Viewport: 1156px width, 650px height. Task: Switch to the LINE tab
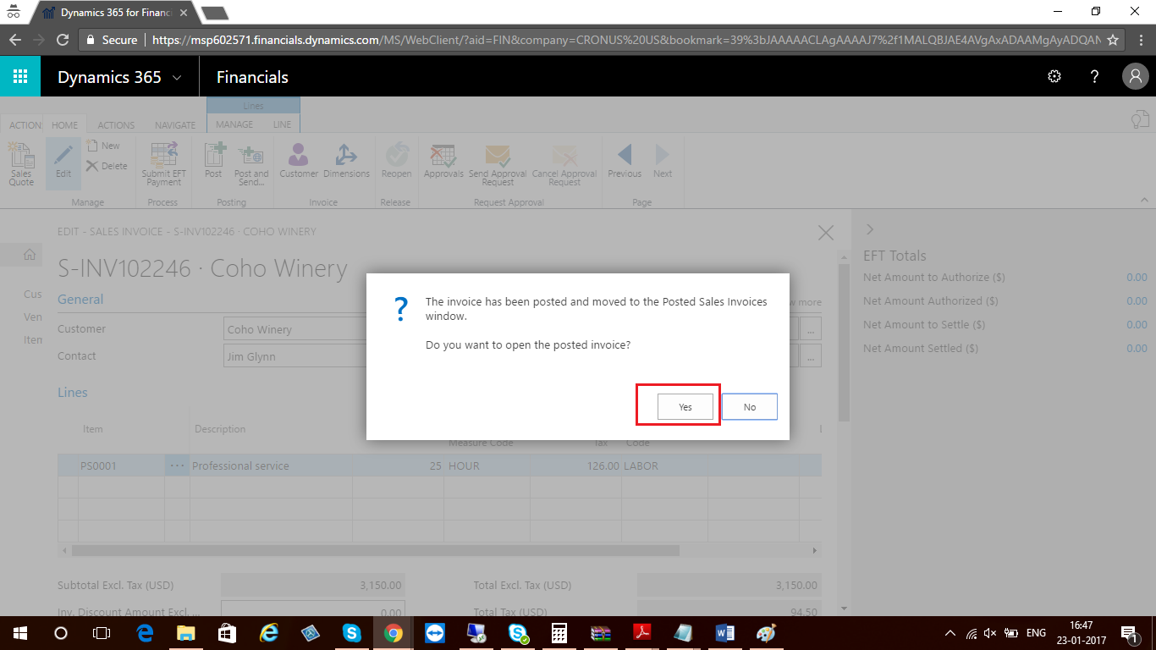pyautogui.click(x=282, y=124)
